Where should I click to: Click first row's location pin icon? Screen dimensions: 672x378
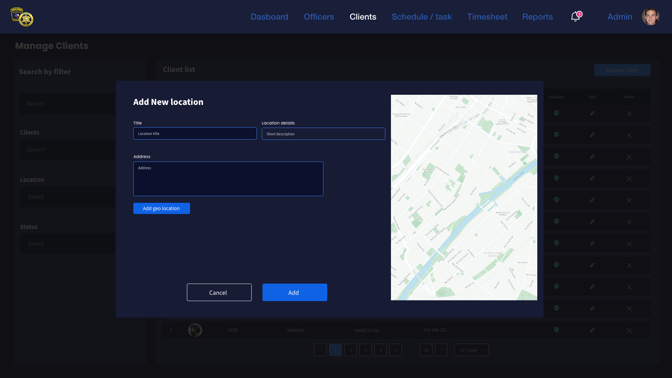point(556,113)
